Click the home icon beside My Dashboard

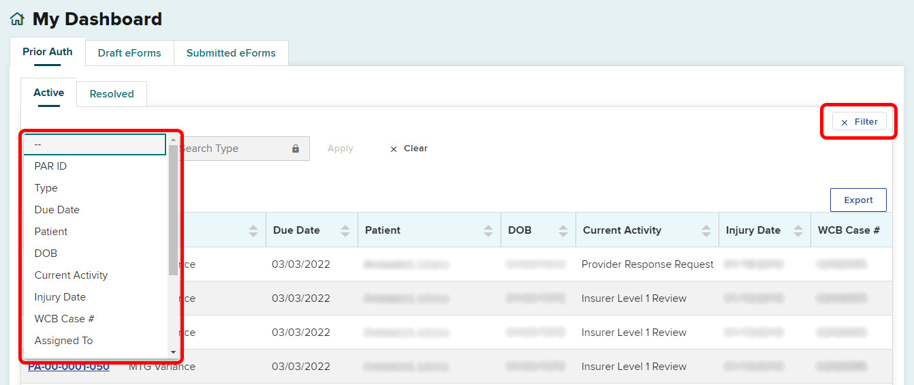click(x=17, y=20)
